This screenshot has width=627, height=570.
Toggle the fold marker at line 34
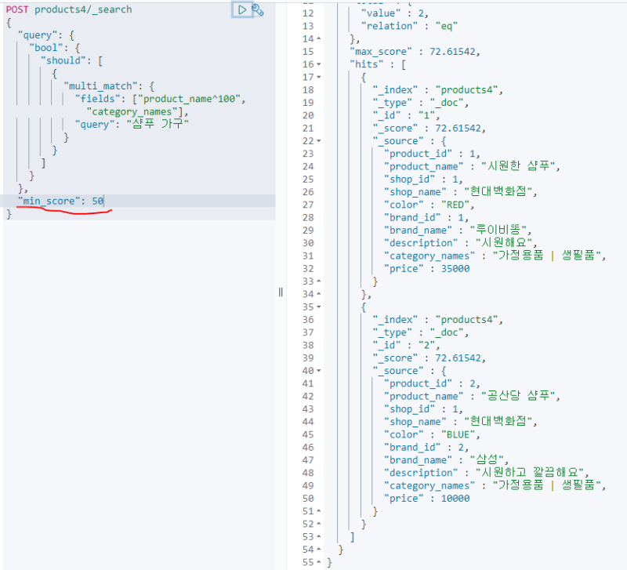pos(319,294)
